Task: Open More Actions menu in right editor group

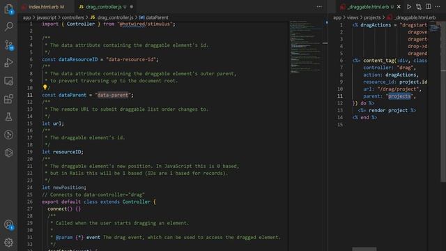Action: coord(438,6)
